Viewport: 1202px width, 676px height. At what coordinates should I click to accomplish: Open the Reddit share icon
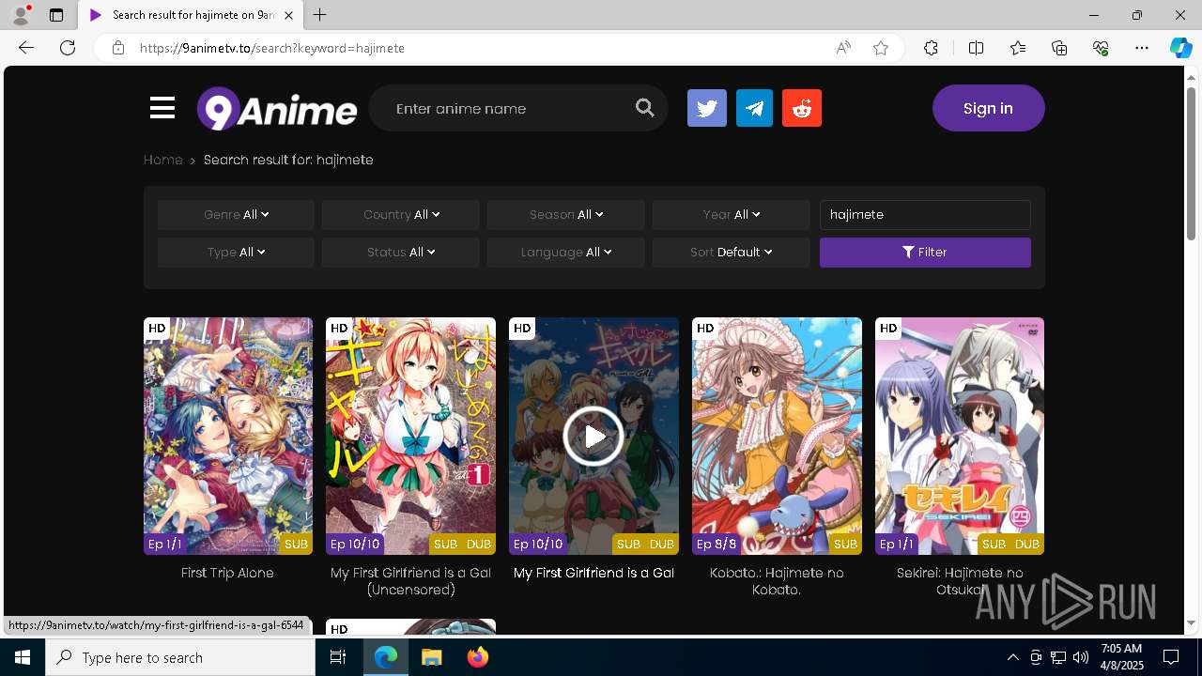tap(802, 108)
